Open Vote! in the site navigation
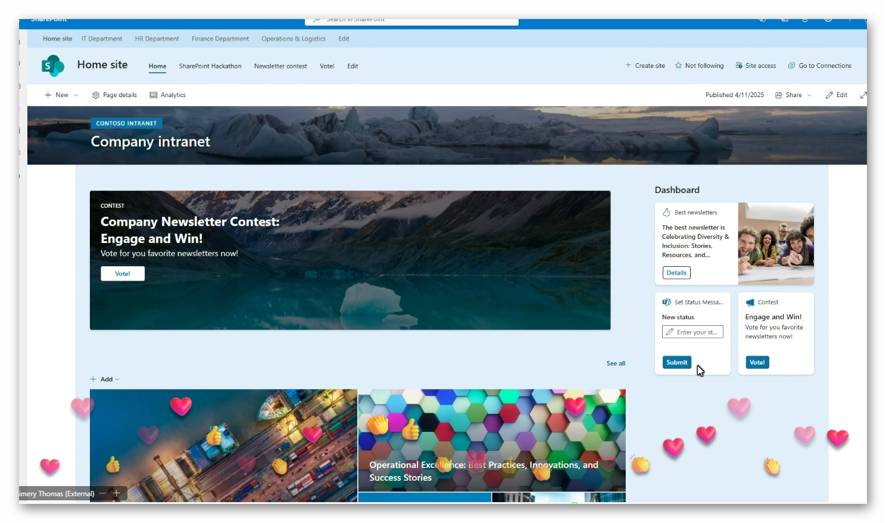The image size is (886, 523). click(x=327, y=66)
